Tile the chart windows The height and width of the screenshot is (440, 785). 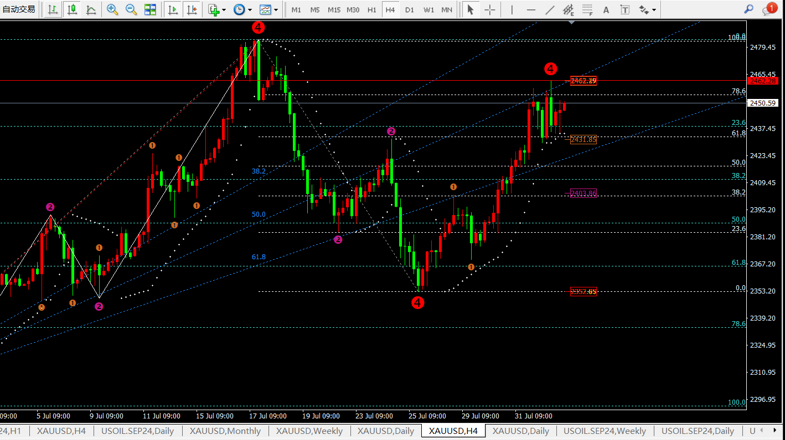point(150,9)
